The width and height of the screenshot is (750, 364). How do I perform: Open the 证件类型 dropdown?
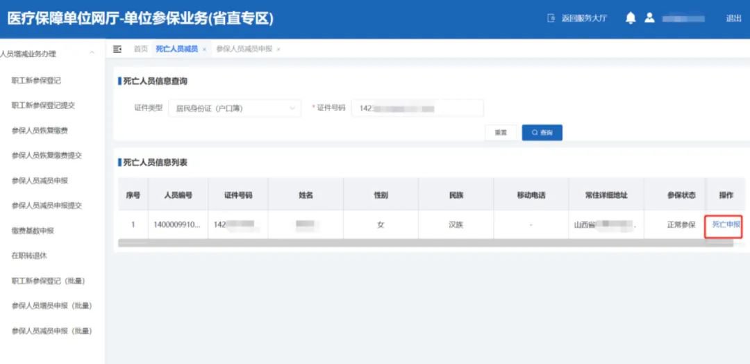tap(235, 108)
